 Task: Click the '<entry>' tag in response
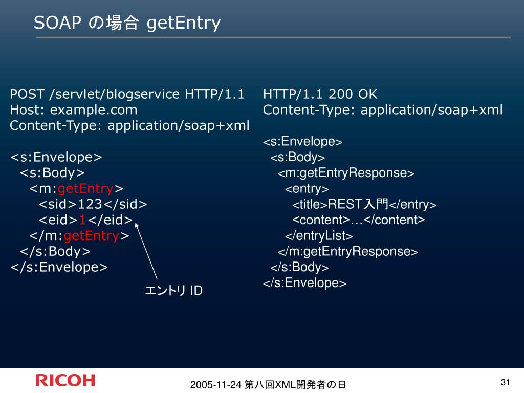tap(307, 189)
